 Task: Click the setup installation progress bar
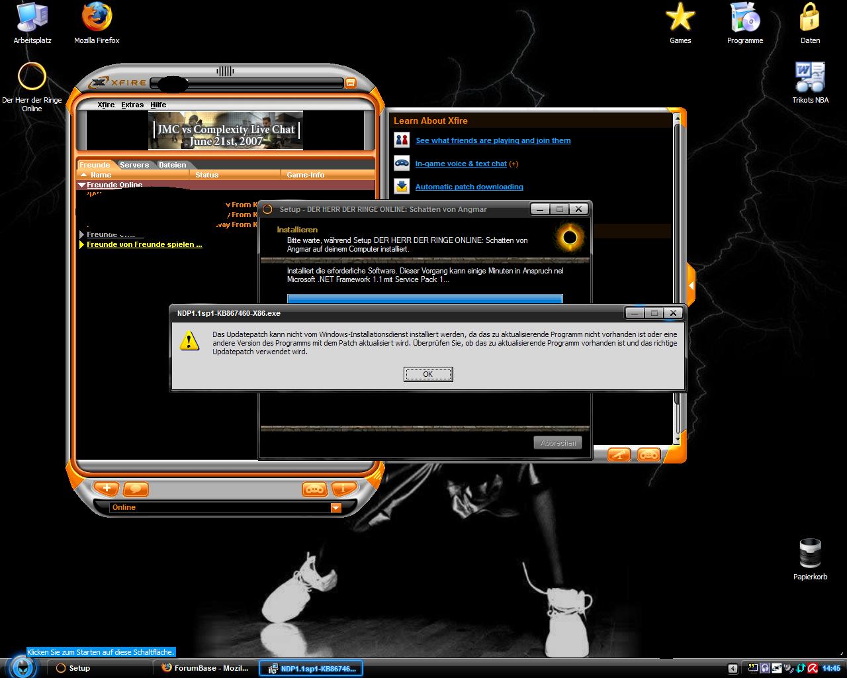pos(425,299)
